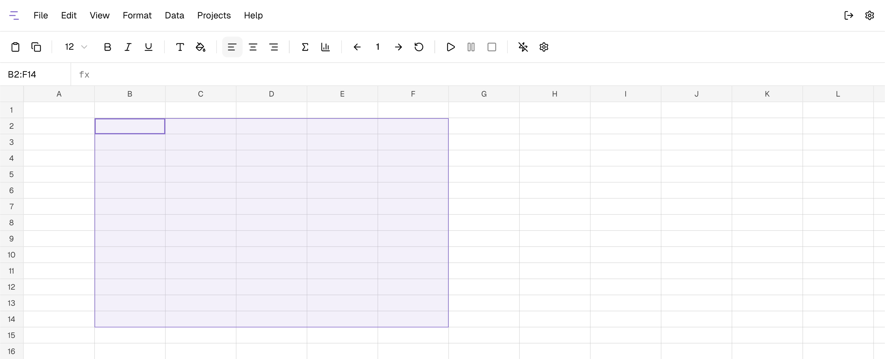
Task: Click the stop square icon
Action: click(x=492, y=47)
